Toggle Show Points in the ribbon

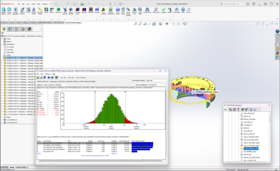[x=123, y=11]
